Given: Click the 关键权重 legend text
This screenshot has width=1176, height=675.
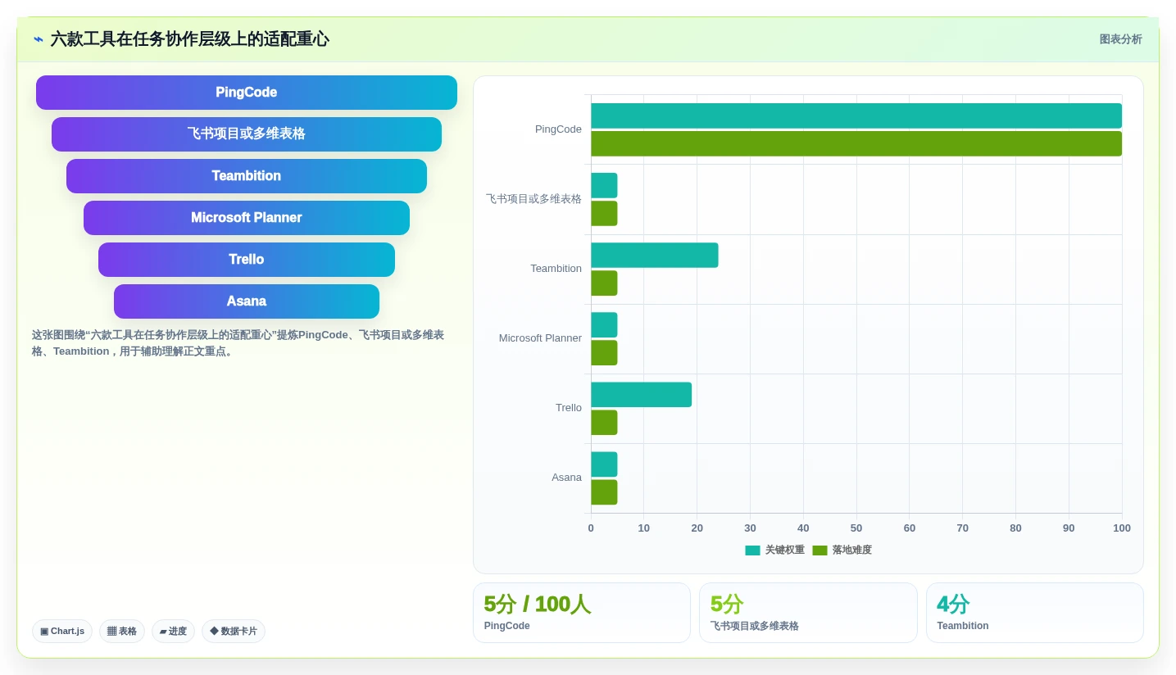Looking at the screenshot, I should tap(785, 550).
